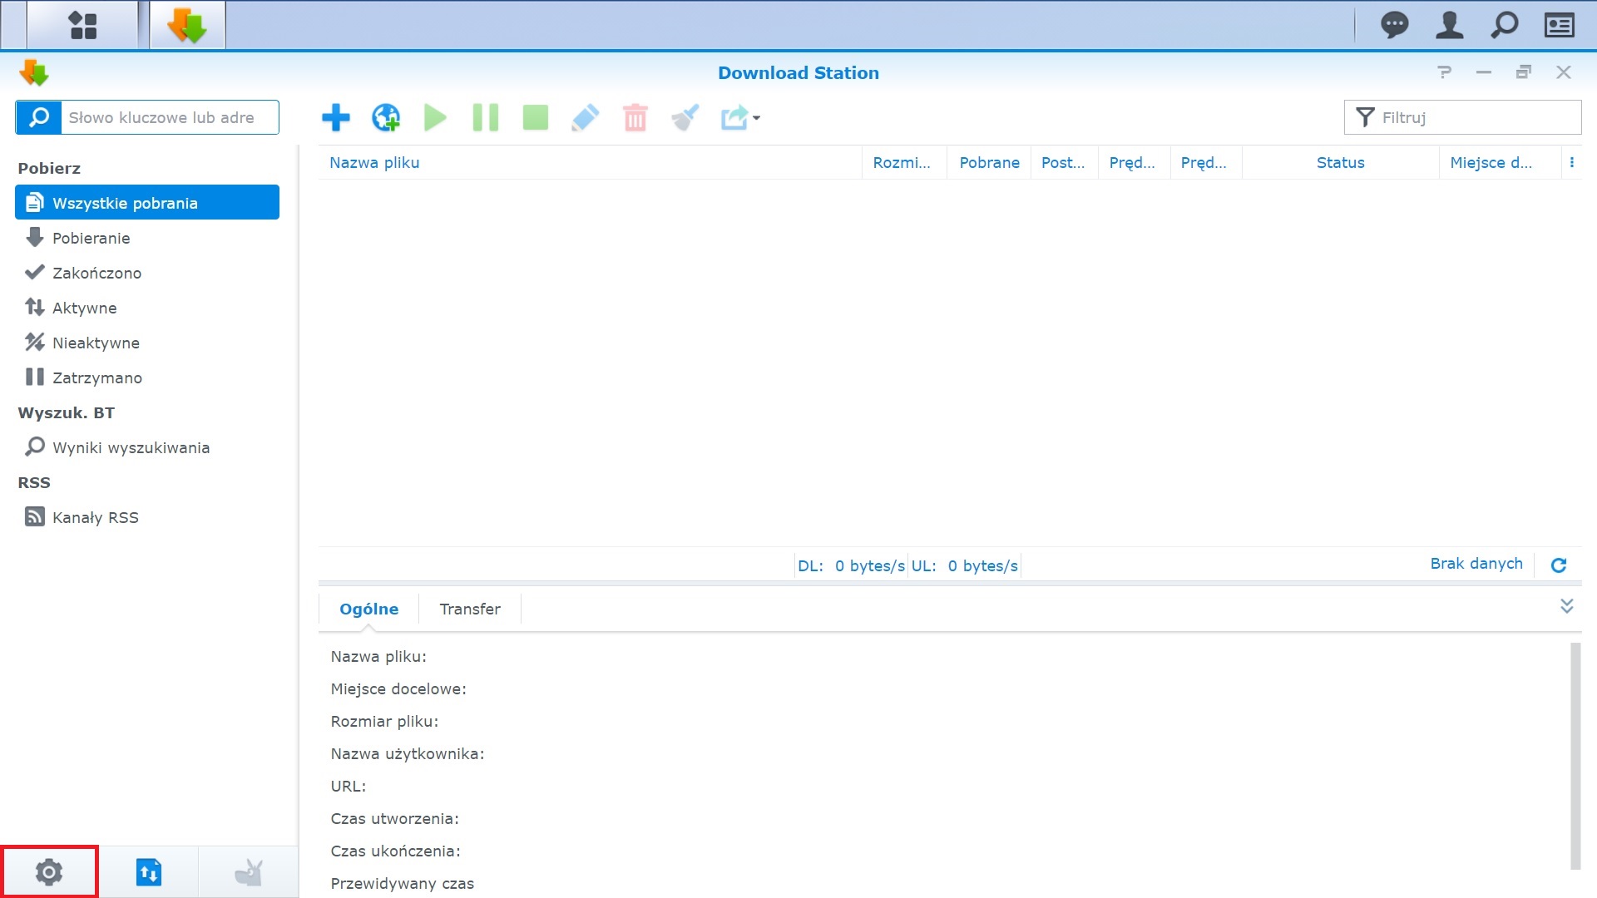Click the blue plus add task icon
The width and height of the screenshot is (1597, 898).
coord(336,117)
